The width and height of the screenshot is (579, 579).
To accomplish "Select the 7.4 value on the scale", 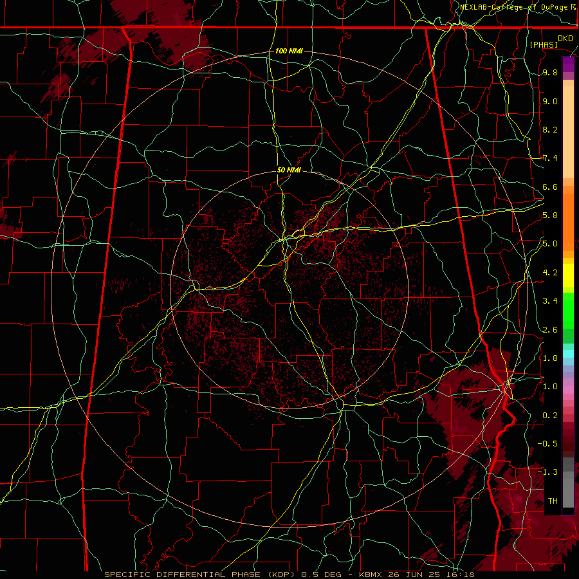I will click(550, 158).
